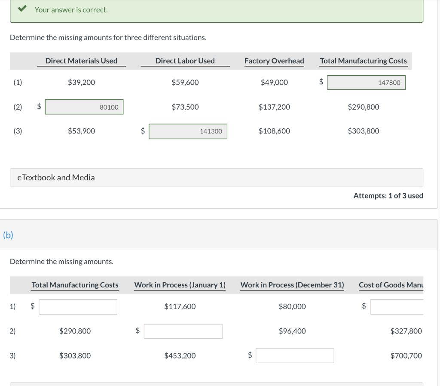The height and width of the screenshot is (386, 440).
Task: Click the $117,600 work in process value
Action: pos(180,306)
